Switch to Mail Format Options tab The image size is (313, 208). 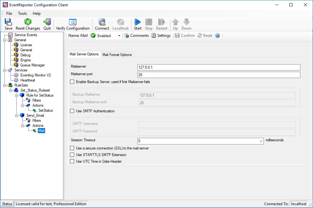(x=117, y=54)
